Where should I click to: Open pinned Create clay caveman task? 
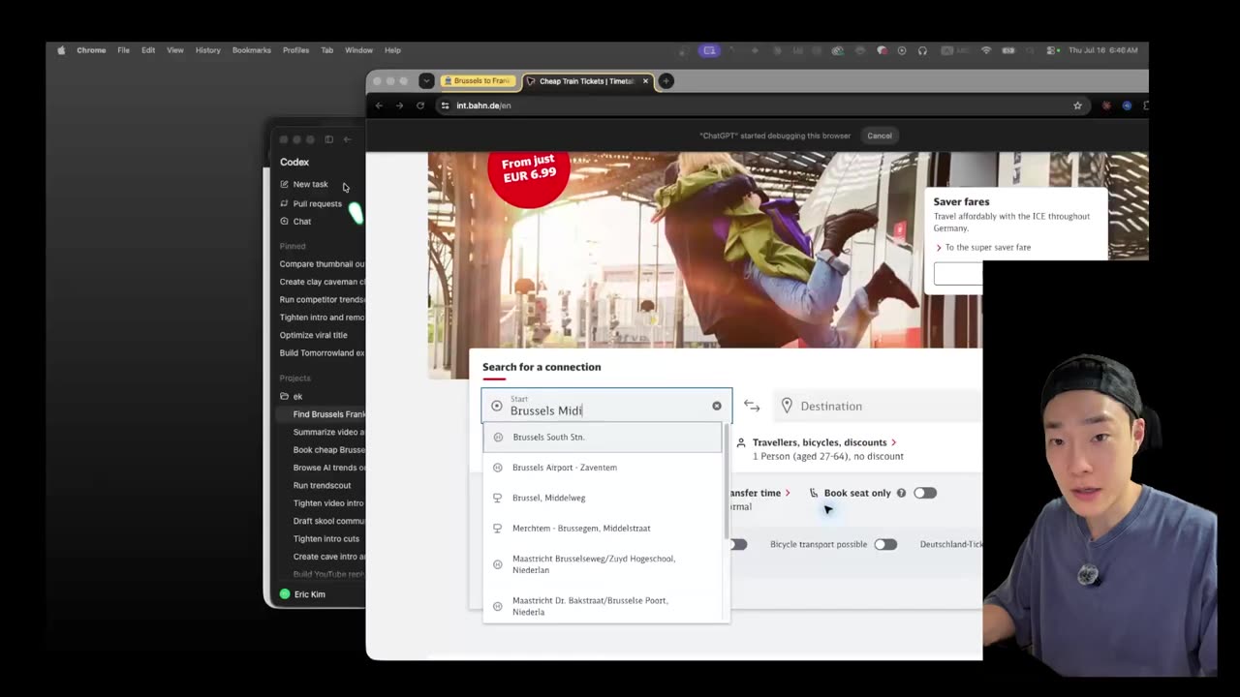(x=322, y=282)
